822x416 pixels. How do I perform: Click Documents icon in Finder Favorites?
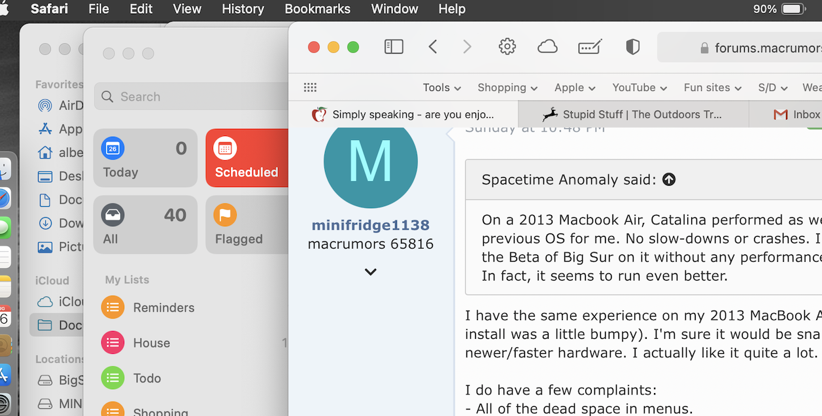[x=45, y=199]
